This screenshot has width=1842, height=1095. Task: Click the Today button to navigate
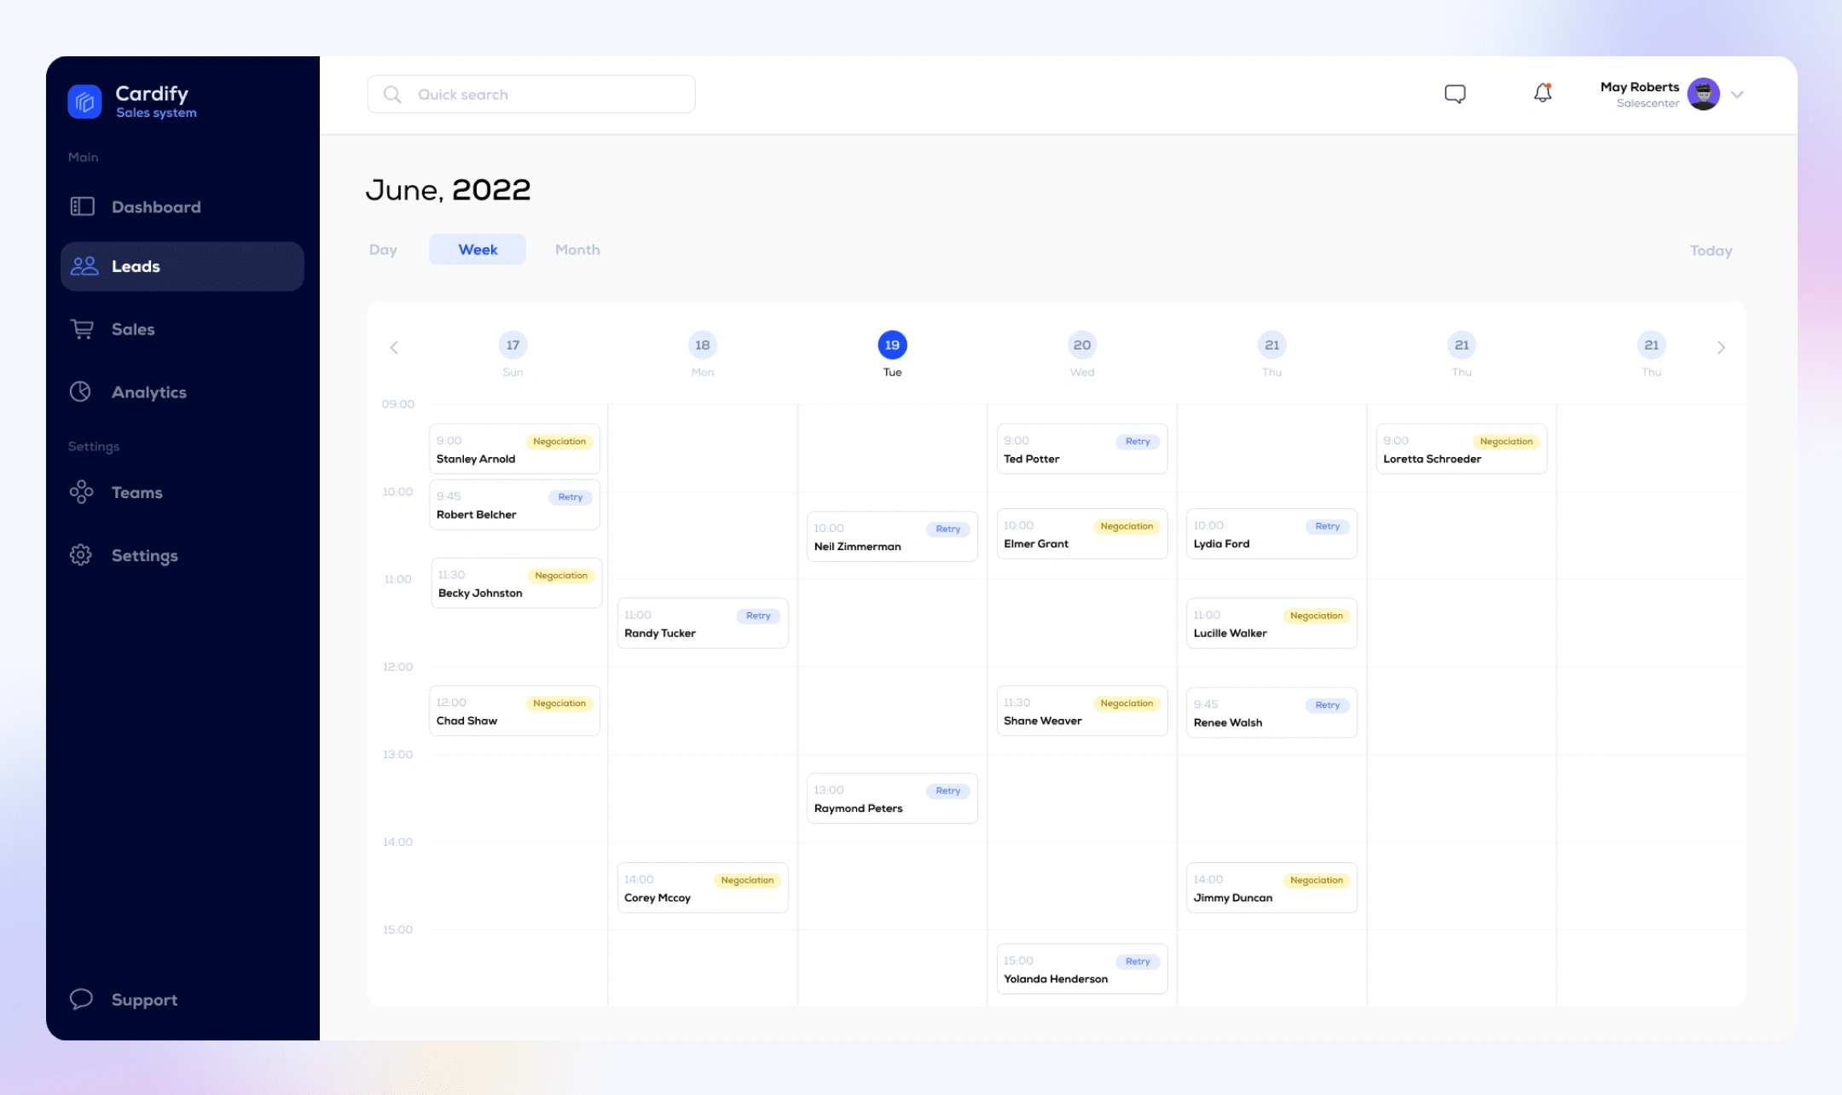[x=1711, y=249]
